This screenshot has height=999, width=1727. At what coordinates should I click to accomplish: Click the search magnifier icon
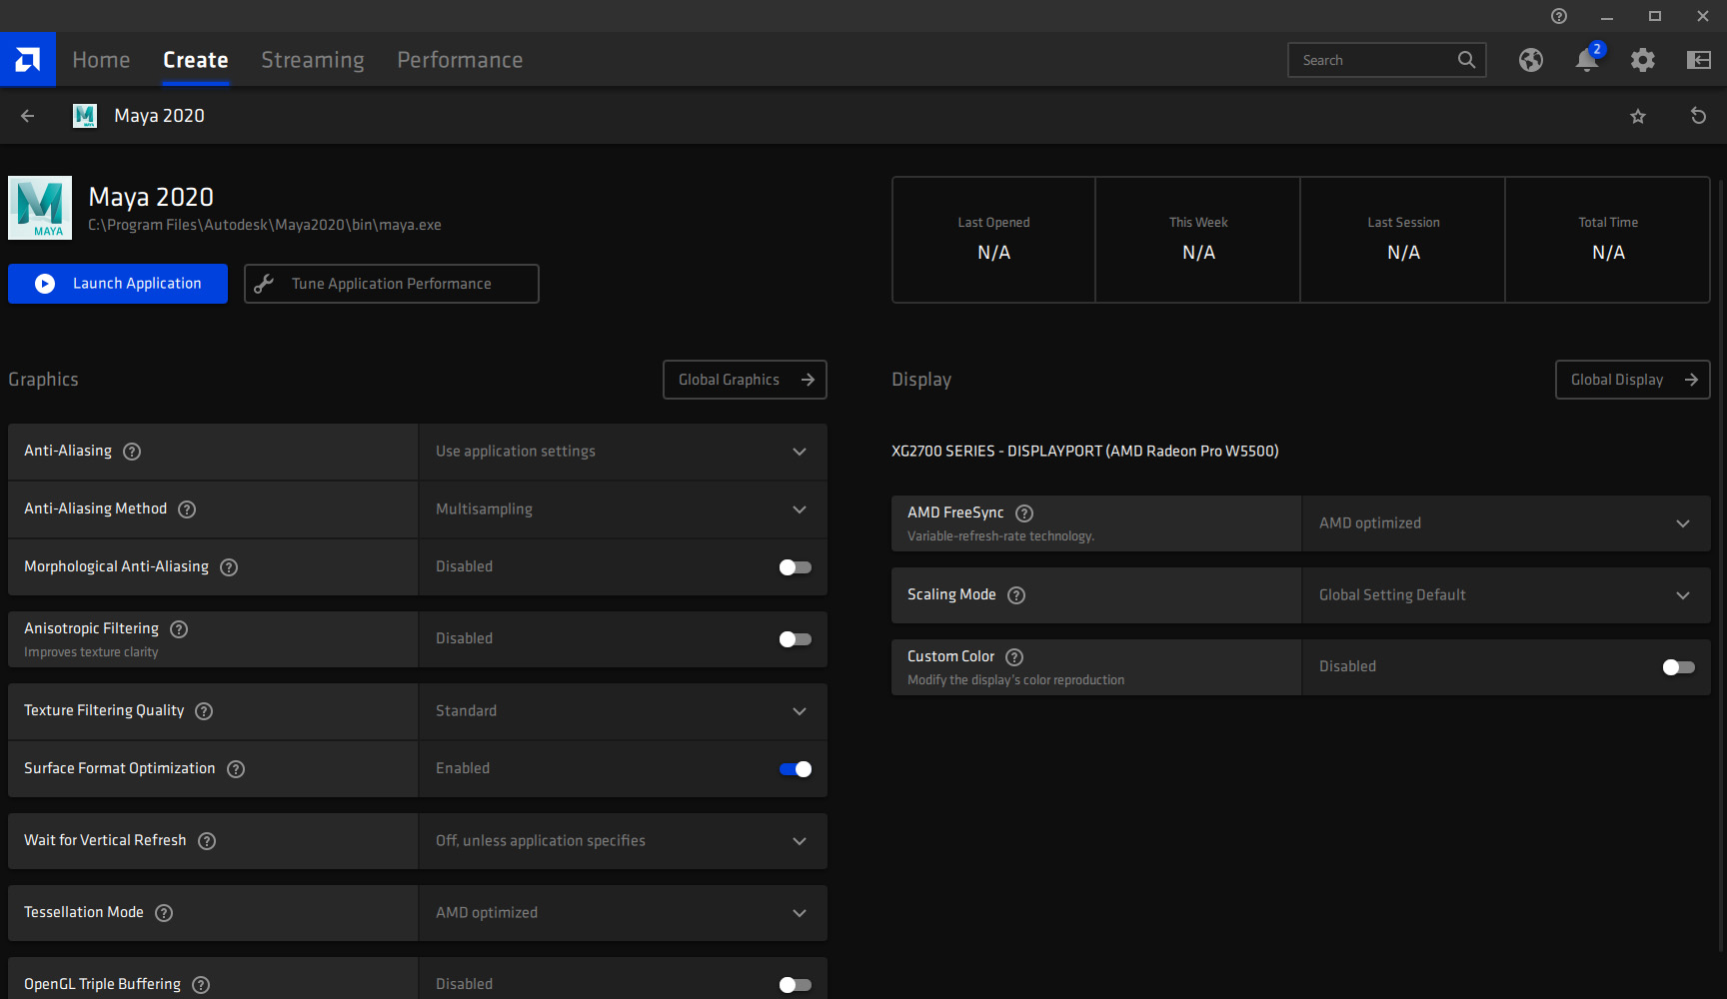(x=1466, y=60)
